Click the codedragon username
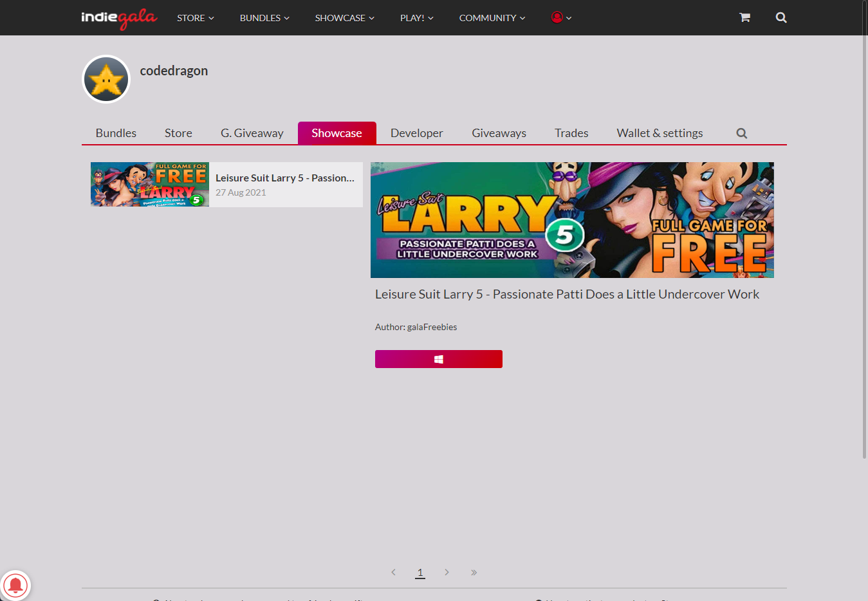Screen dimensions: 868x601 click(174, 71)
